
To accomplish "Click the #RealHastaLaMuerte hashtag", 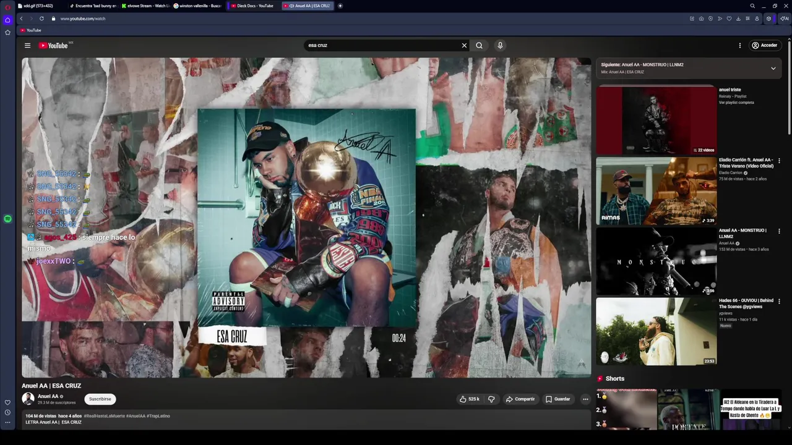I will (x=104, y=416).
